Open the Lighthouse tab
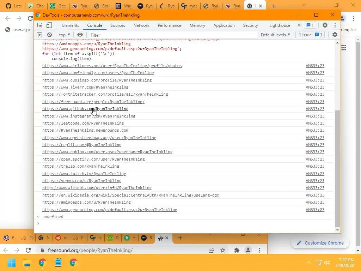This screenshot has width=361, height=271. (280, 25)
